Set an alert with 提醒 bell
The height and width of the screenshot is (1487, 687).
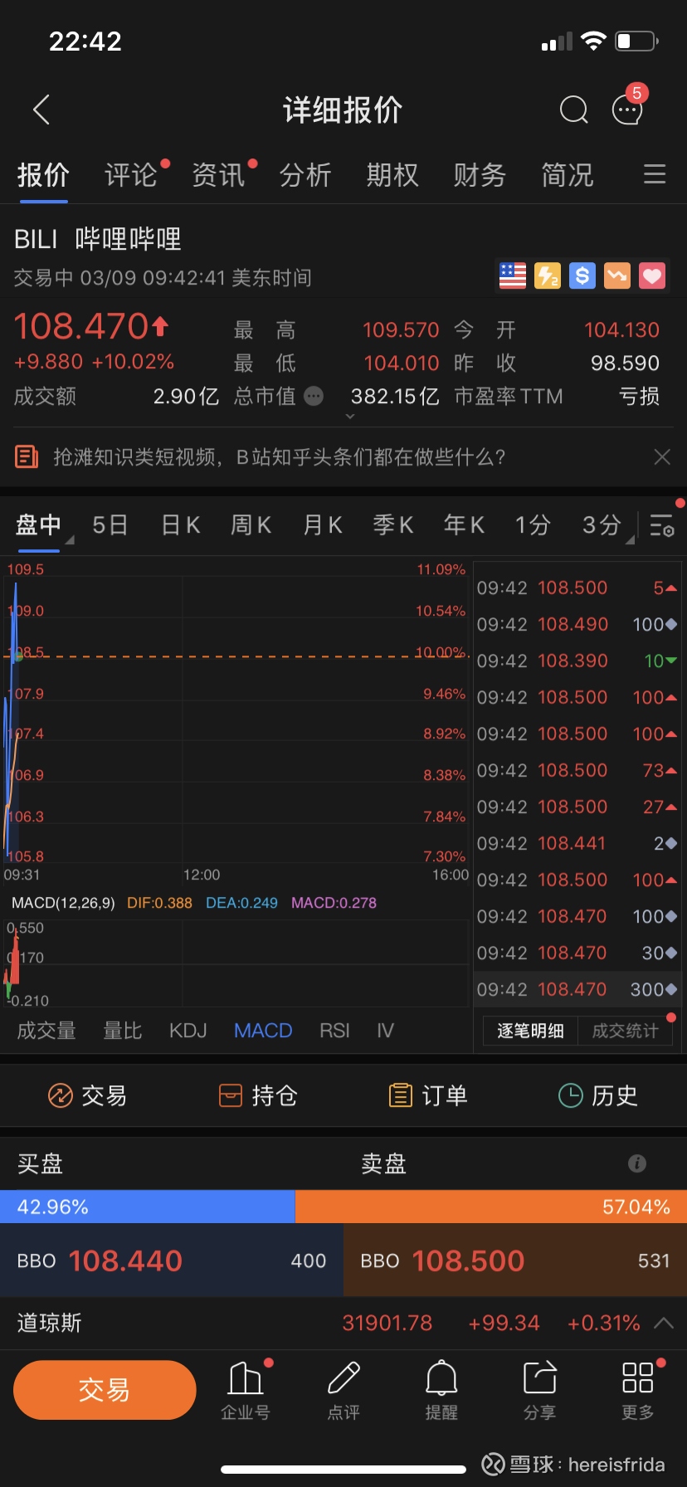[441, 1390]
